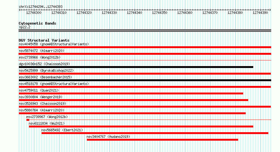Click the red bar for nsv3404767
Image resolution: width=280 pixels, height=152 pixels.
point(162,140)
